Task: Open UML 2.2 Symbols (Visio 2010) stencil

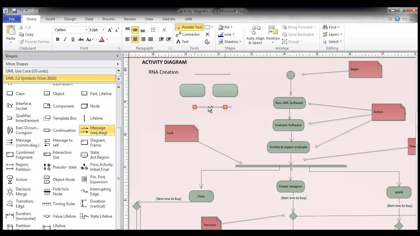Action: click(59, 78)
